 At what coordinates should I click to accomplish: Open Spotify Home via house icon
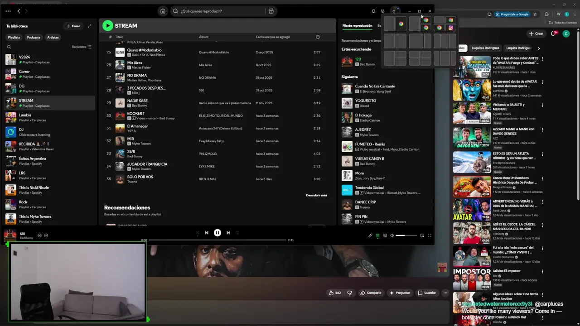[x=163, y=11]
